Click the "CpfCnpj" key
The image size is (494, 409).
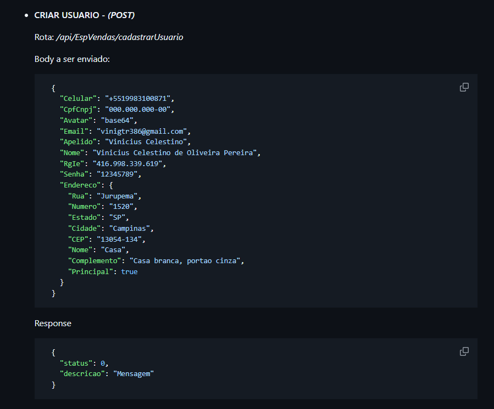point(78,110)
